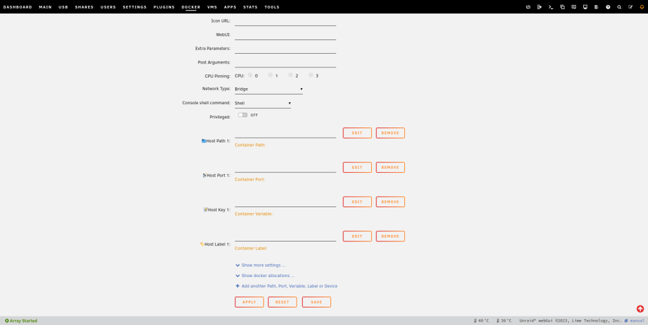The height and width of the screenshot is (325, 648).
Task: Switch to the VMs menu
Action: 212,7
